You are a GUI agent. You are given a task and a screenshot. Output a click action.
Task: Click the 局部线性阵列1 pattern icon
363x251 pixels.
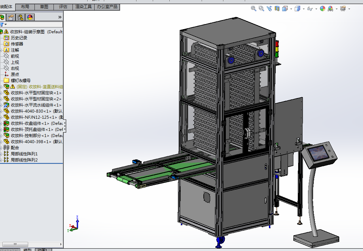(x=6, y=154)
